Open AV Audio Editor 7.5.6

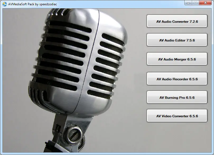point(177,40)
